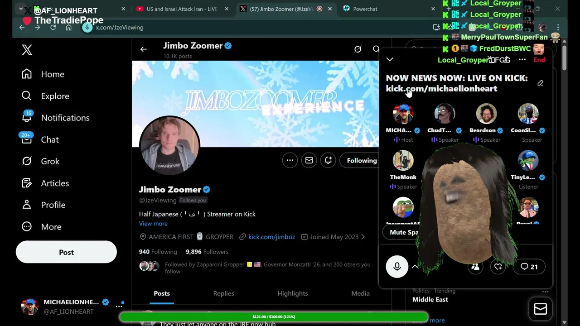580x326 pixels.
Task: Click the back arrow beside Jimbo Zoomer
Action: coord(144,49)
